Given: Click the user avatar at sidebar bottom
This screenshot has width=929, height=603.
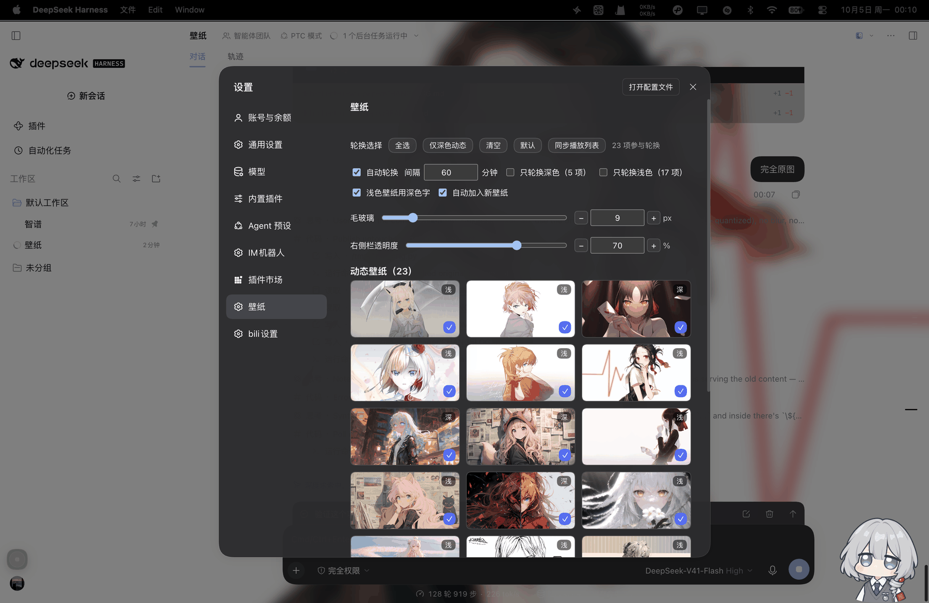Looking at the screenshot, I should point(17,583).
